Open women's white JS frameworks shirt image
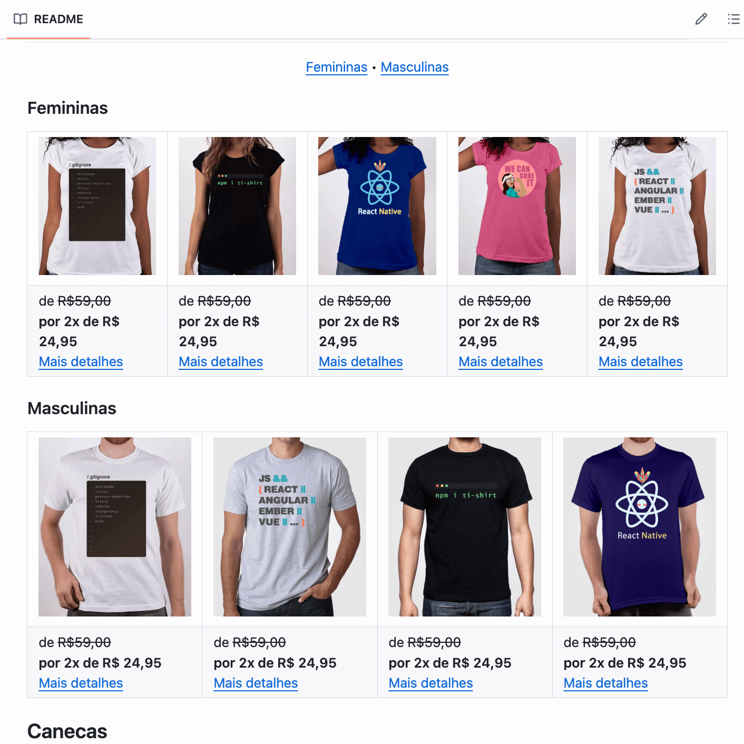Image resolution: width=744 pixels, height=744 pixels. pyautogui.click(x=657, y=206)
